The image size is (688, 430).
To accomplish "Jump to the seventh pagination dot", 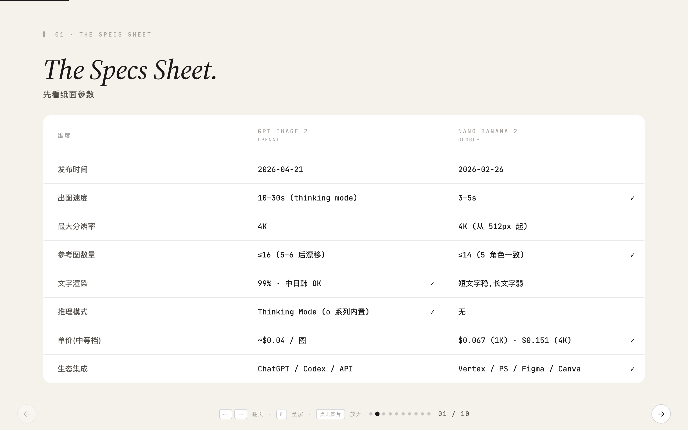I will coord(409,414).
